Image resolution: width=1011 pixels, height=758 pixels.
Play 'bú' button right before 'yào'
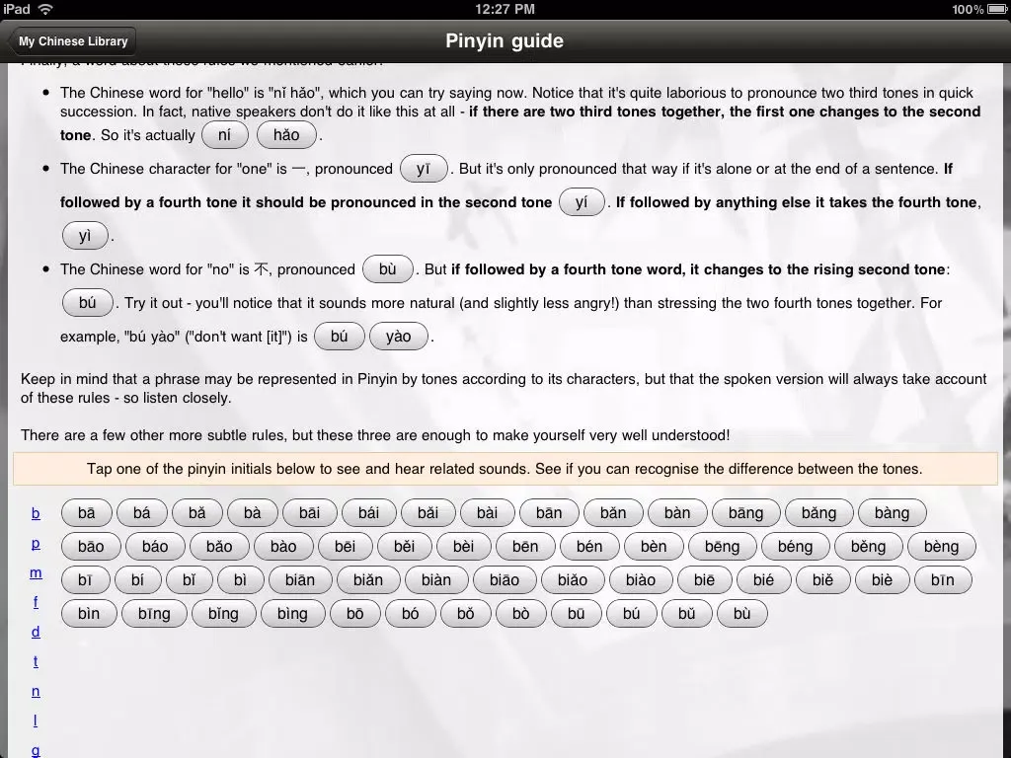click(x=340, y=336)
